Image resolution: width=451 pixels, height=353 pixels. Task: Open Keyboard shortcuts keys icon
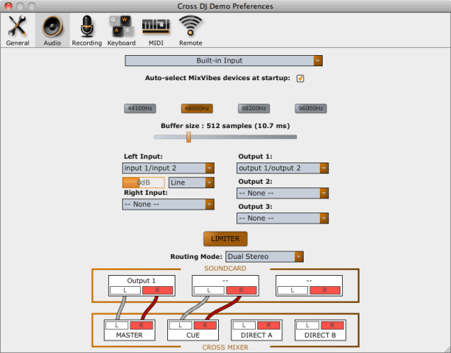pos(122,26)
